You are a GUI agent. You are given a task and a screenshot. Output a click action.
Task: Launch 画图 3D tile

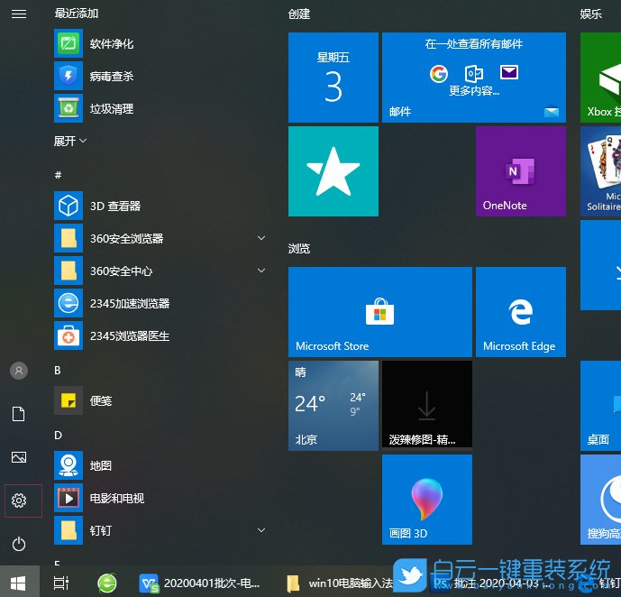click(427, 499)
